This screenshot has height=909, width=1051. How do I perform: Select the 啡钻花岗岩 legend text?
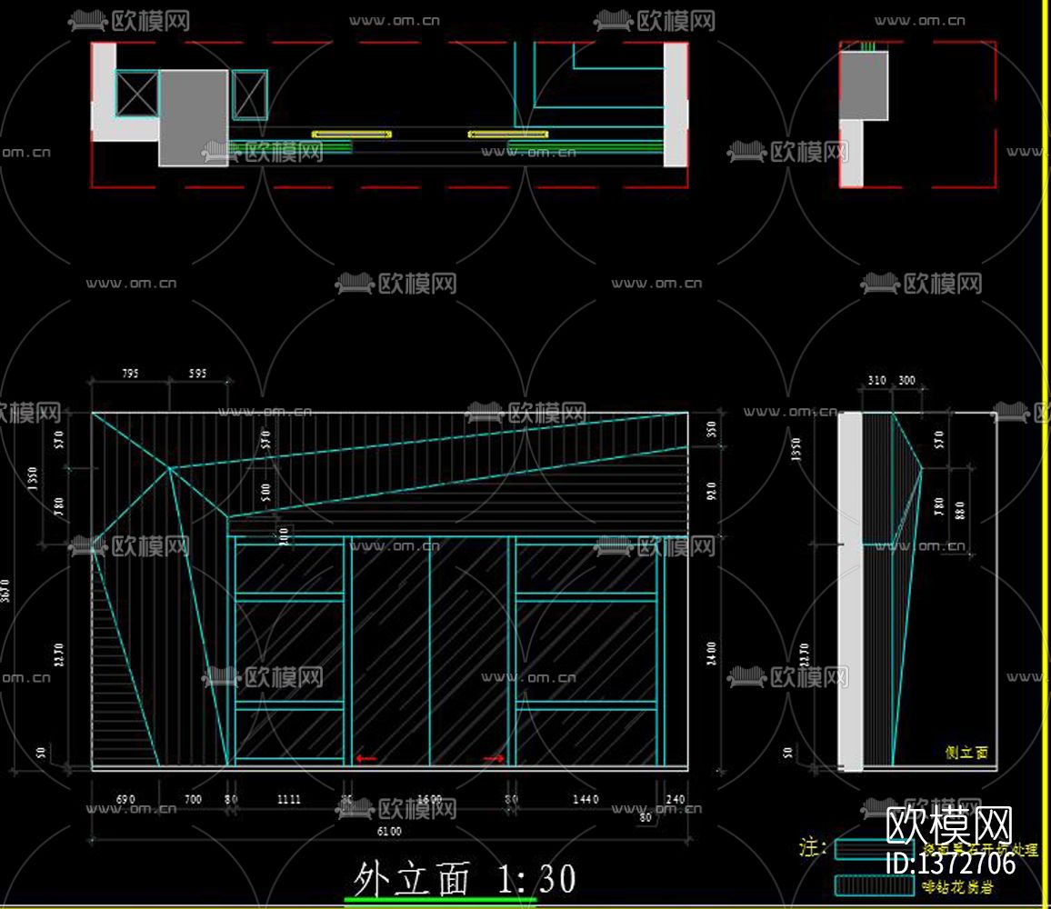tap(958, 887)
